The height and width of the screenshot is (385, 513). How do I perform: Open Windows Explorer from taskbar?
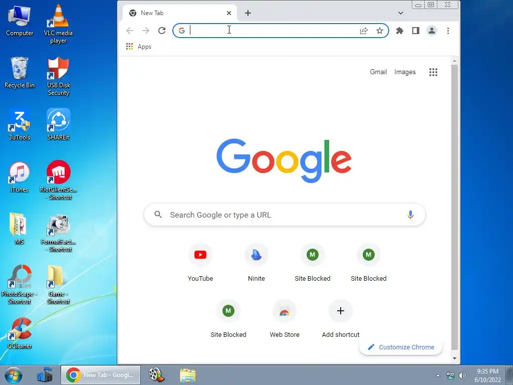(188, 375)
